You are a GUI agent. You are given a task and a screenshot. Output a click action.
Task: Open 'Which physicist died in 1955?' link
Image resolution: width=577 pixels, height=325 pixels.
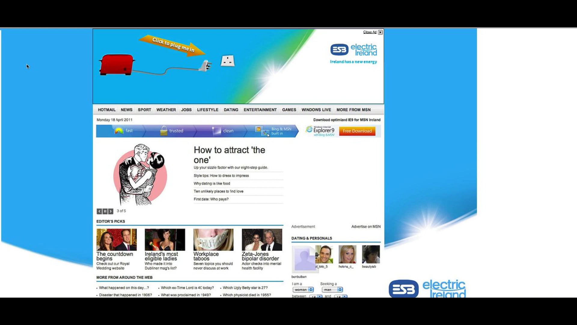coord(247,295)
